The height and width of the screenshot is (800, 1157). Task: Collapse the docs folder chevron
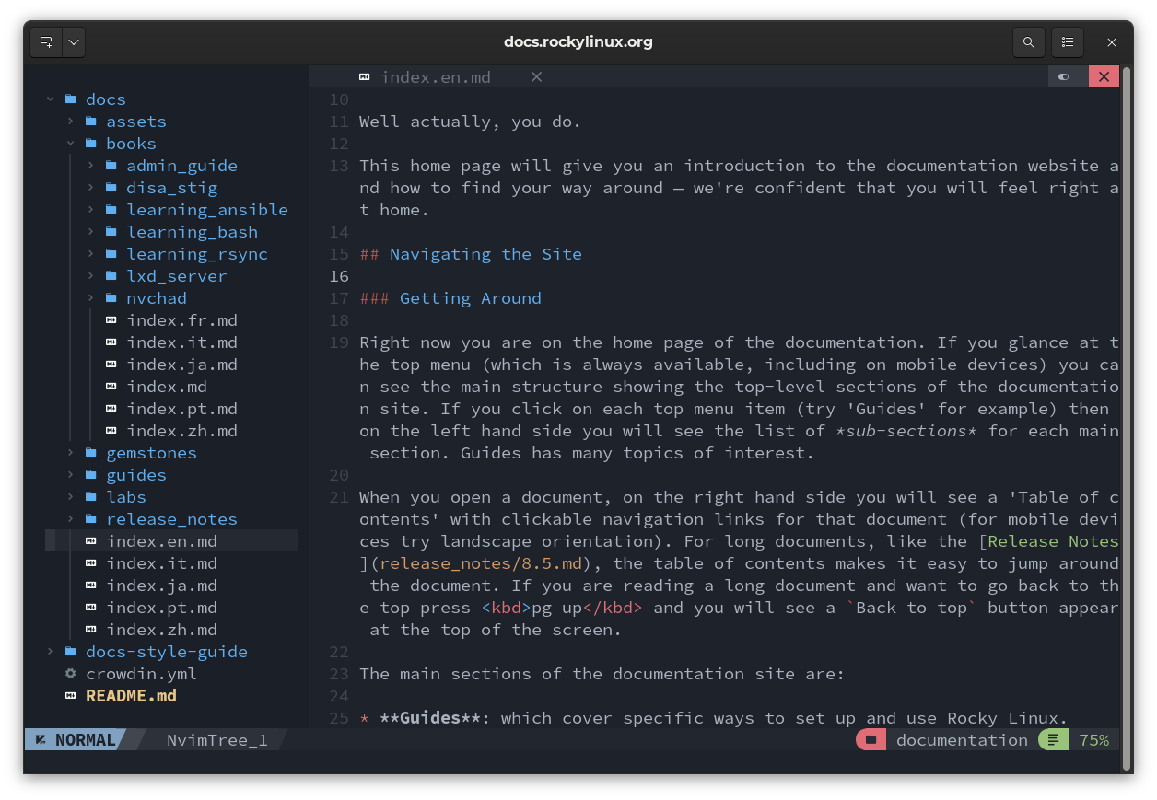click(51, 99)
